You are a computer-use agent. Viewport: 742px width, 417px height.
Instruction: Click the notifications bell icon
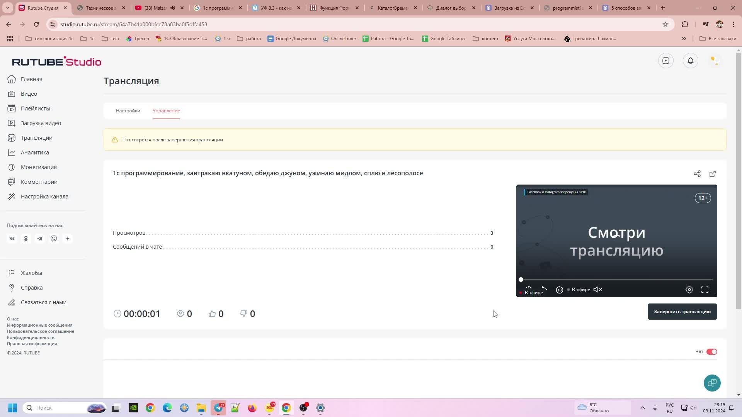690,61
